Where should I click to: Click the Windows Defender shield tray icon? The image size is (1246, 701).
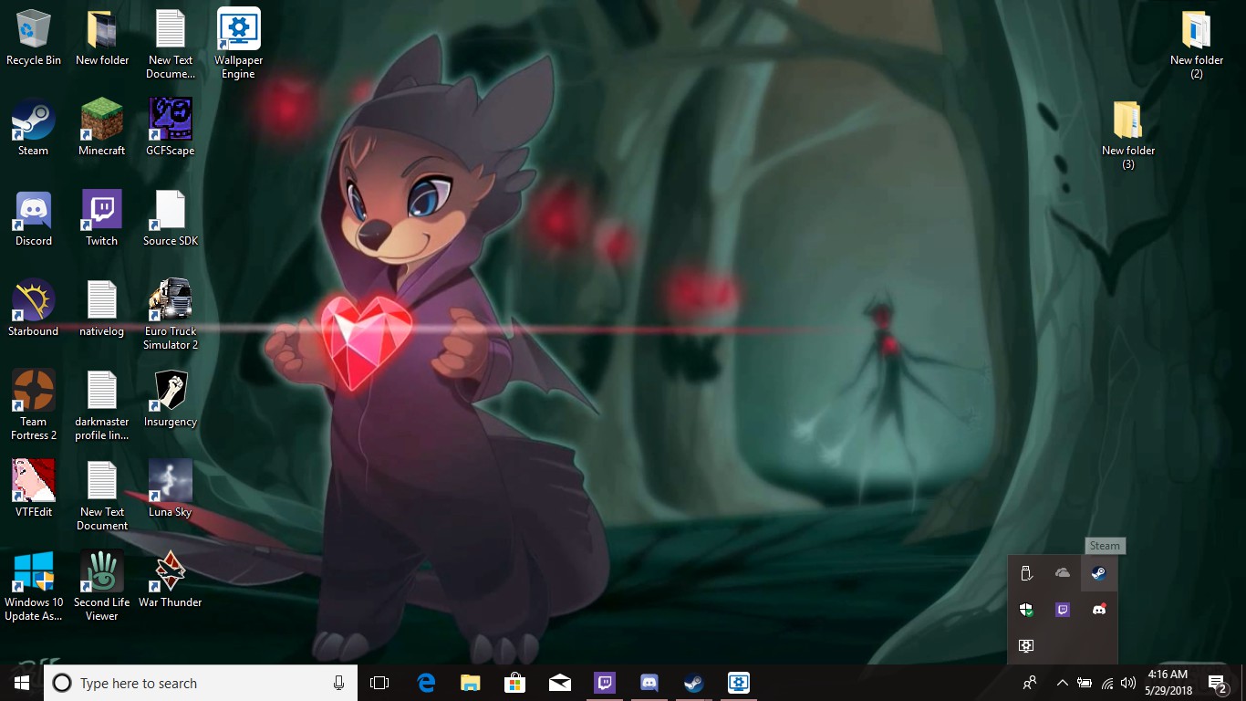click(x=1026, y=610)
